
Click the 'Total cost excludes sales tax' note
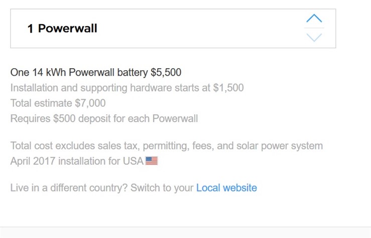click(167, 146)
